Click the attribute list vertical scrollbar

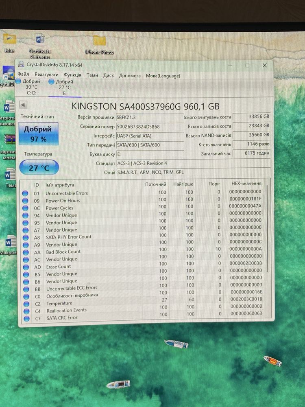[x=268, y=228]
